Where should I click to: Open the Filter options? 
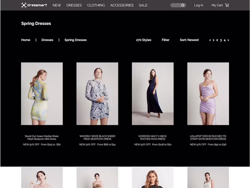[x=165, y=40]
